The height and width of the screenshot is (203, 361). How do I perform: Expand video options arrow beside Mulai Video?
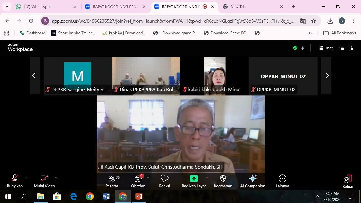coord(56,178)
